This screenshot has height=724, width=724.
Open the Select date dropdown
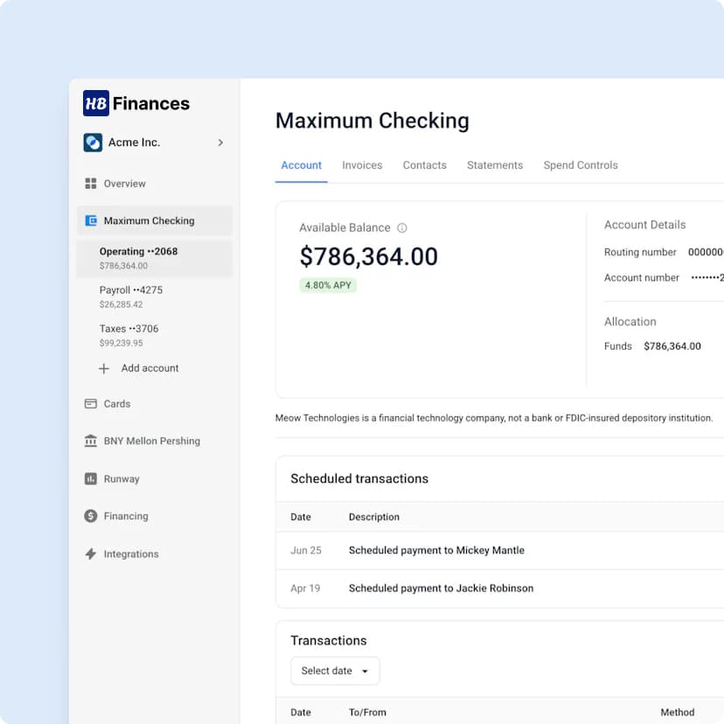point(335,671)
